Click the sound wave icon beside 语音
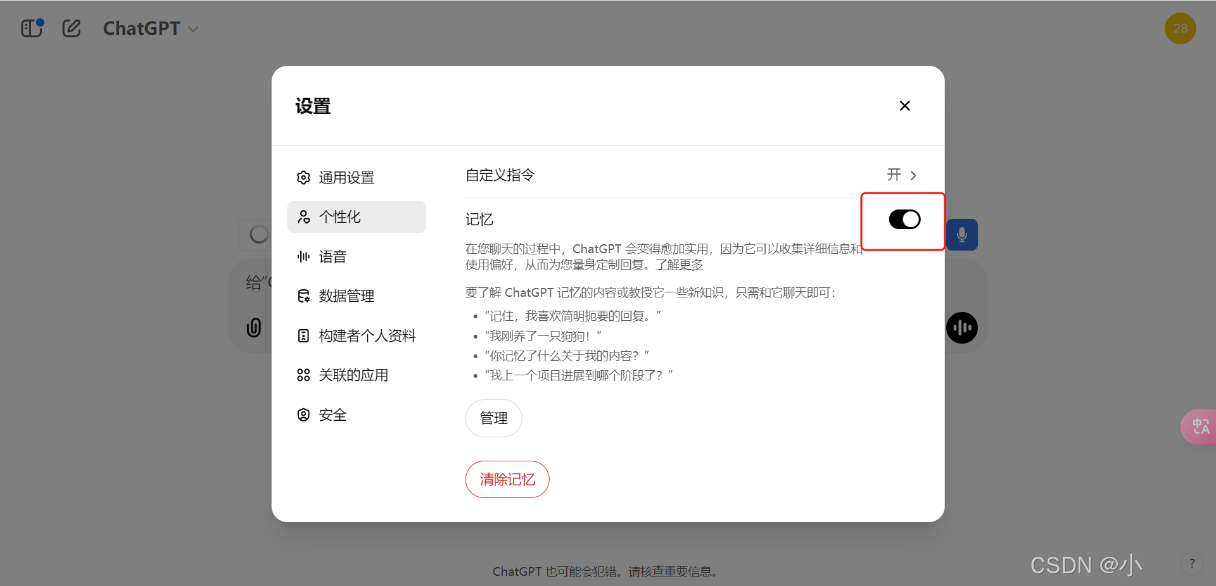 pos(303,256)
